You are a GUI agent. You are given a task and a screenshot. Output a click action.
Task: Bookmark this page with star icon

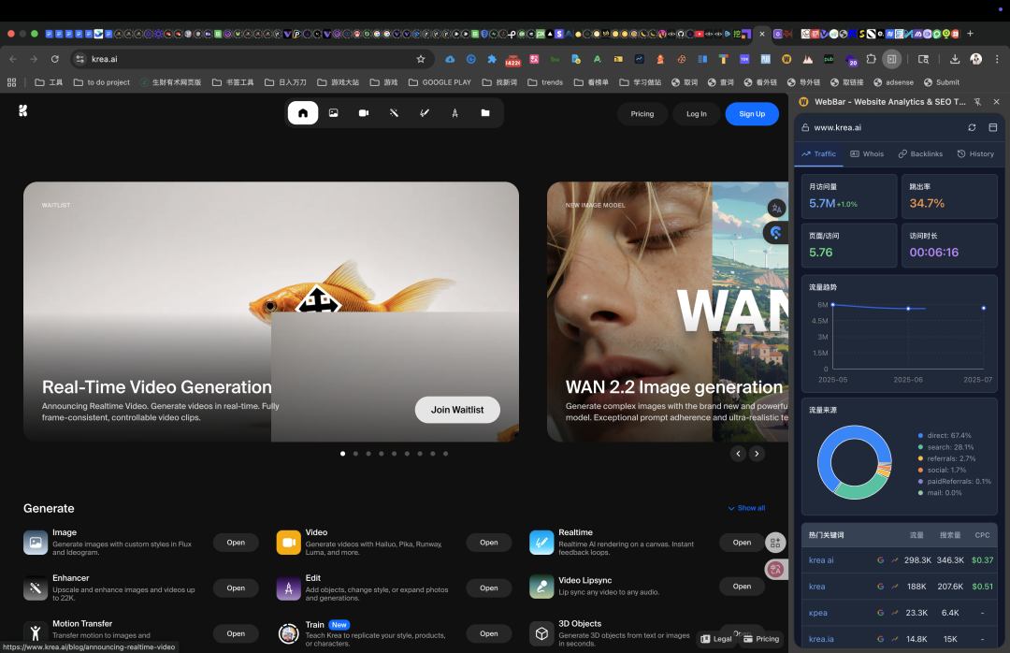(x=421, y=59)
